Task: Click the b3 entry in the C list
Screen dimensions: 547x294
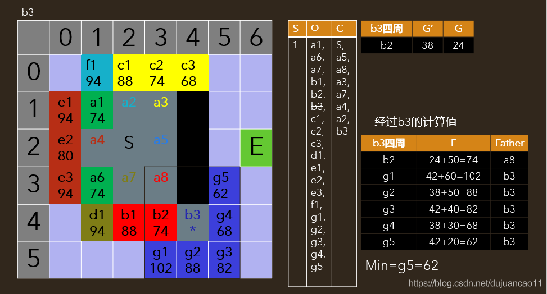Action: click(342, 131)
